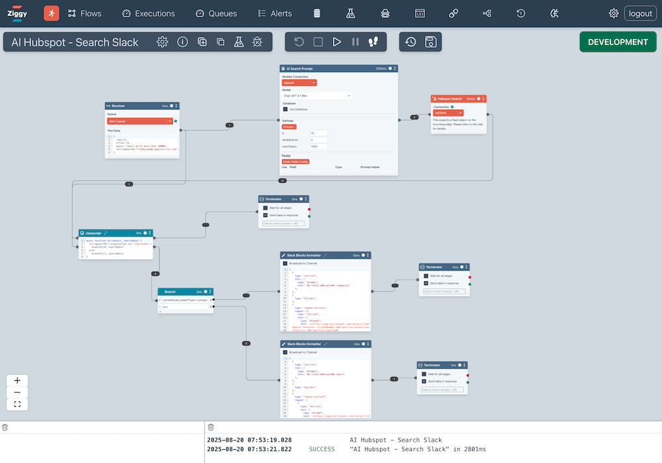Image resolution: width=662 pixels, height=463 pixels.
Task: Click the orange running-man icon in top bar
Action: [52, 13]
